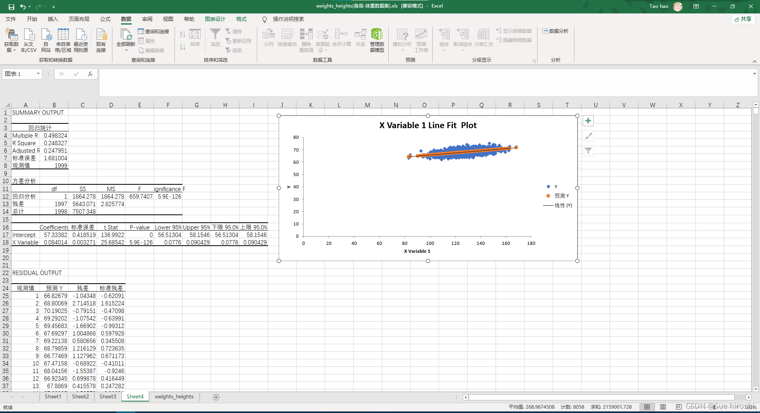Click Manage Data Model (管理数据模型) icon
The height and width of the screenshot is (413, 760).
point(377,40)
